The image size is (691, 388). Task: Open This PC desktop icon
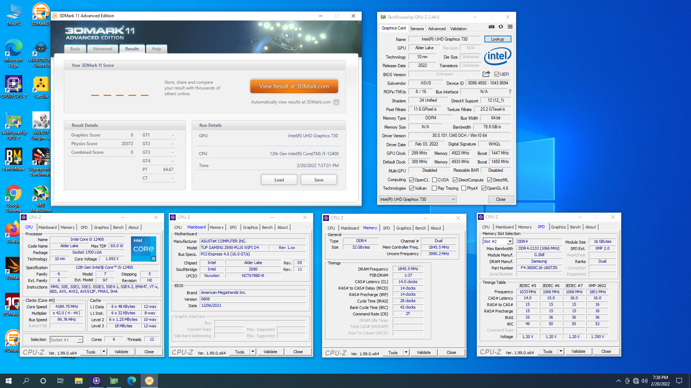click(13, 15)
